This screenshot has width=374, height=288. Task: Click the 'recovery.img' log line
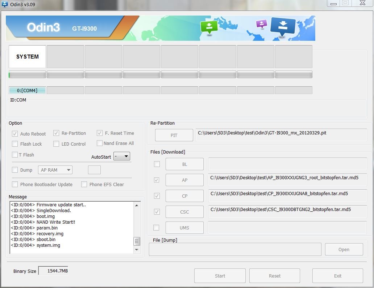click(37, 234)
